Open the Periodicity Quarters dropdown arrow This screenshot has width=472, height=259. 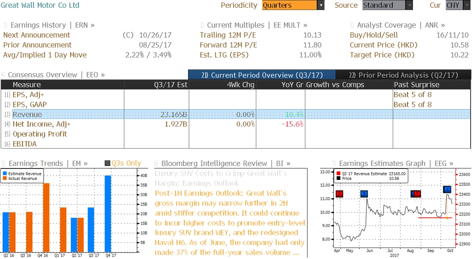click(321, 5)
